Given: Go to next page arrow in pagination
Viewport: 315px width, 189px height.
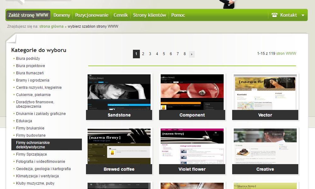Looking at the screenshot, I should (x=192, y=54).
